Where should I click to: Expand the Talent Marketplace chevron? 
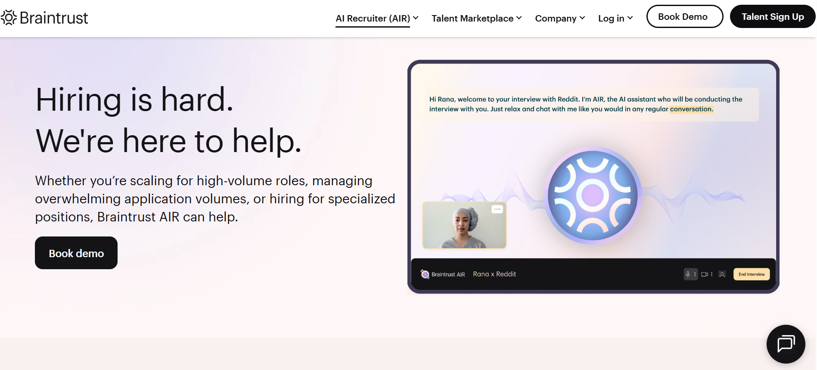(519, 18)
